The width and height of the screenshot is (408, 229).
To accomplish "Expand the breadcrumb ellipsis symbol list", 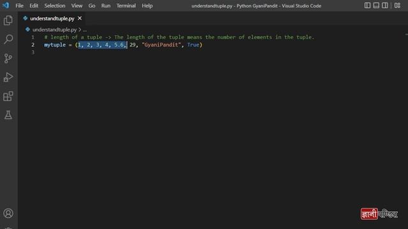I will tap(85, 30).
